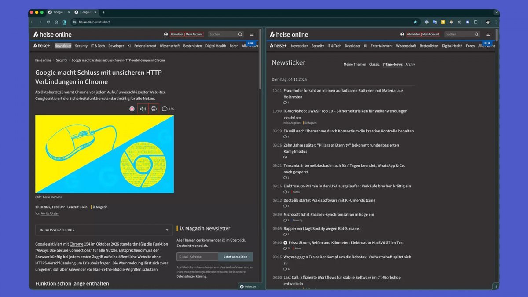Open the Microsoft Passkey-Synchronisation in Edge headline
The image size is (528, 297).
click(328, 214)
